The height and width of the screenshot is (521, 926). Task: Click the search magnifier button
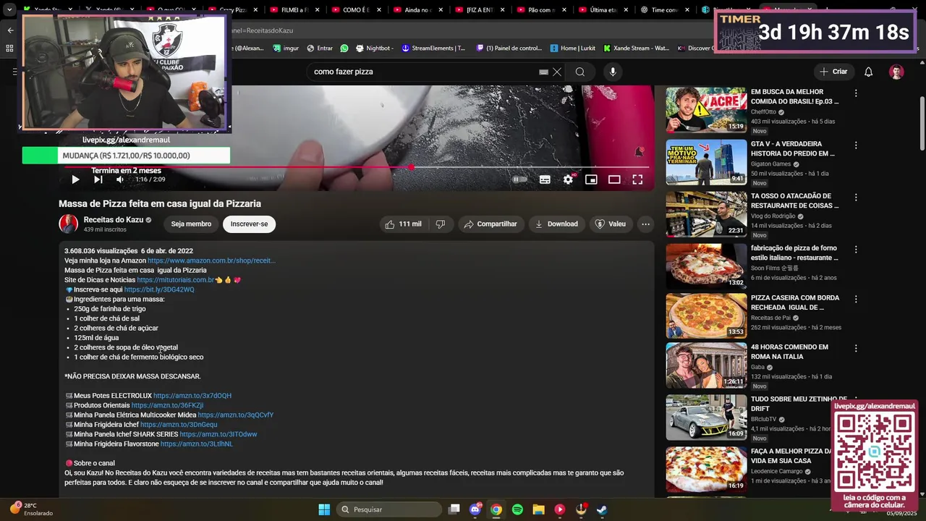coord(580,72)
